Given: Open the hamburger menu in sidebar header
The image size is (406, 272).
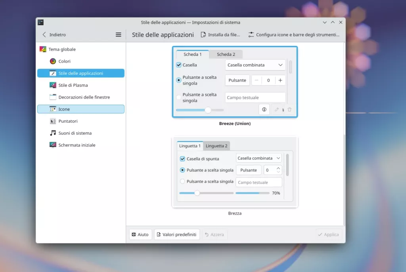Looking at the screenshot, I should (x=118, y=35).
